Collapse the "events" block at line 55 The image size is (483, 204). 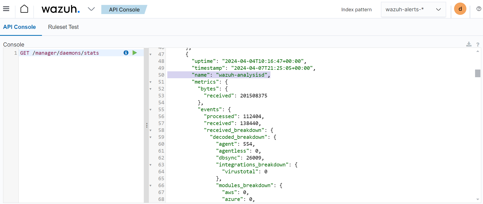click(x=151, y=110)
